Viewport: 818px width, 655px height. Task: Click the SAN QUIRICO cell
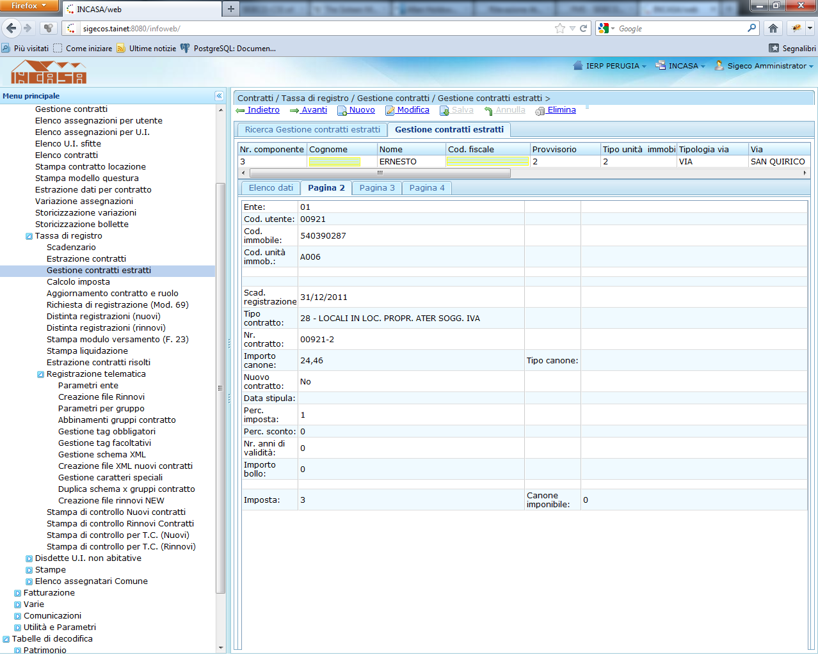coord(778,162)
